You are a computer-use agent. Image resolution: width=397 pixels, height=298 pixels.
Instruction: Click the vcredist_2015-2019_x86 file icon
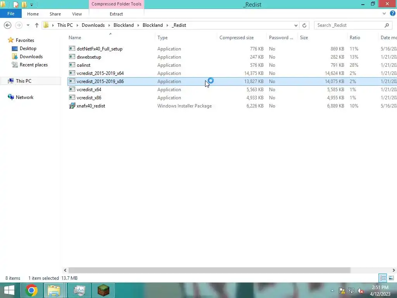(x=72, y=81)
